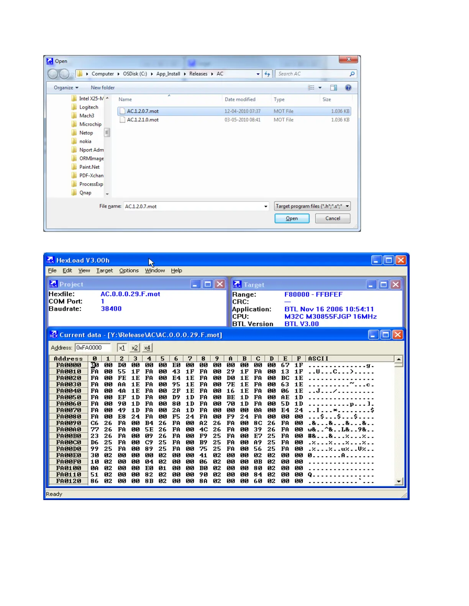Select the Microchip folder in tree
The height and width of the screenshot is (606, 469).
pyautogui.click(x=90, y=124)
